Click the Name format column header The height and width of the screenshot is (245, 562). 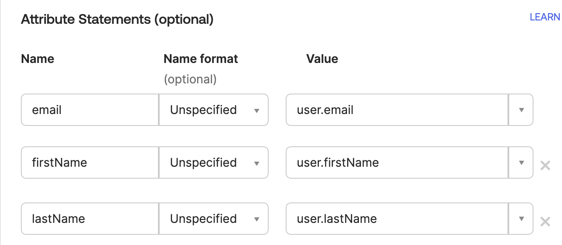coord(201,59)
